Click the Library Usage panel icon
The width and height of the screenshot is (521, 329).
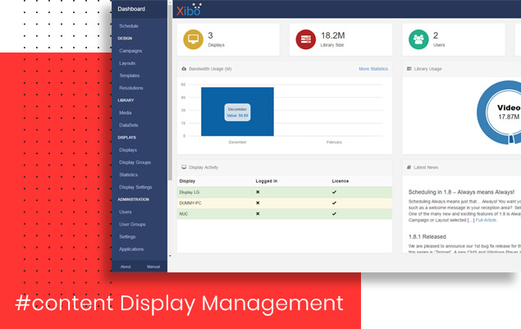click(409, 69)
